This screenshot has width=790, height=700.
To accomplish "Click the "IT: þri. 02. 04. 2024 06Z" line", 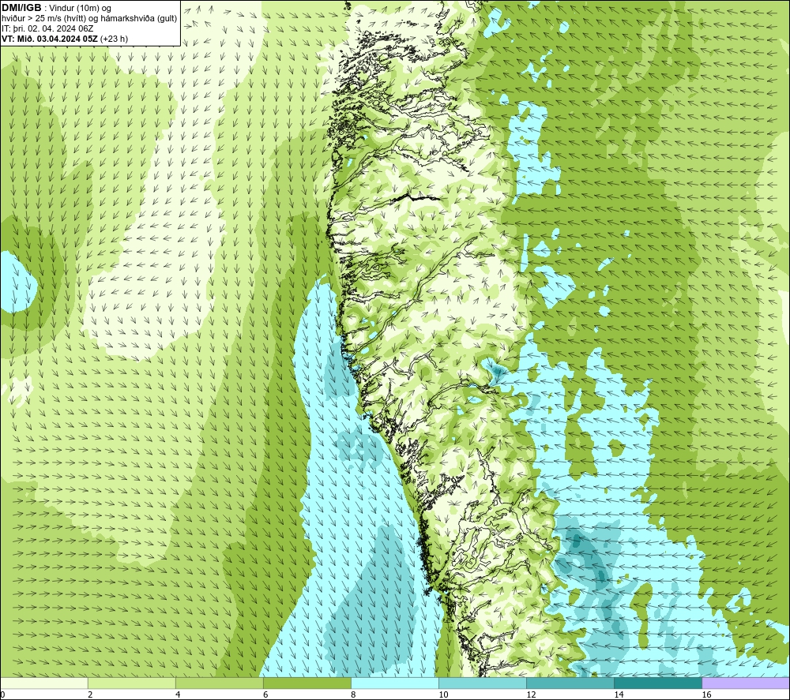I will (47, 28).
